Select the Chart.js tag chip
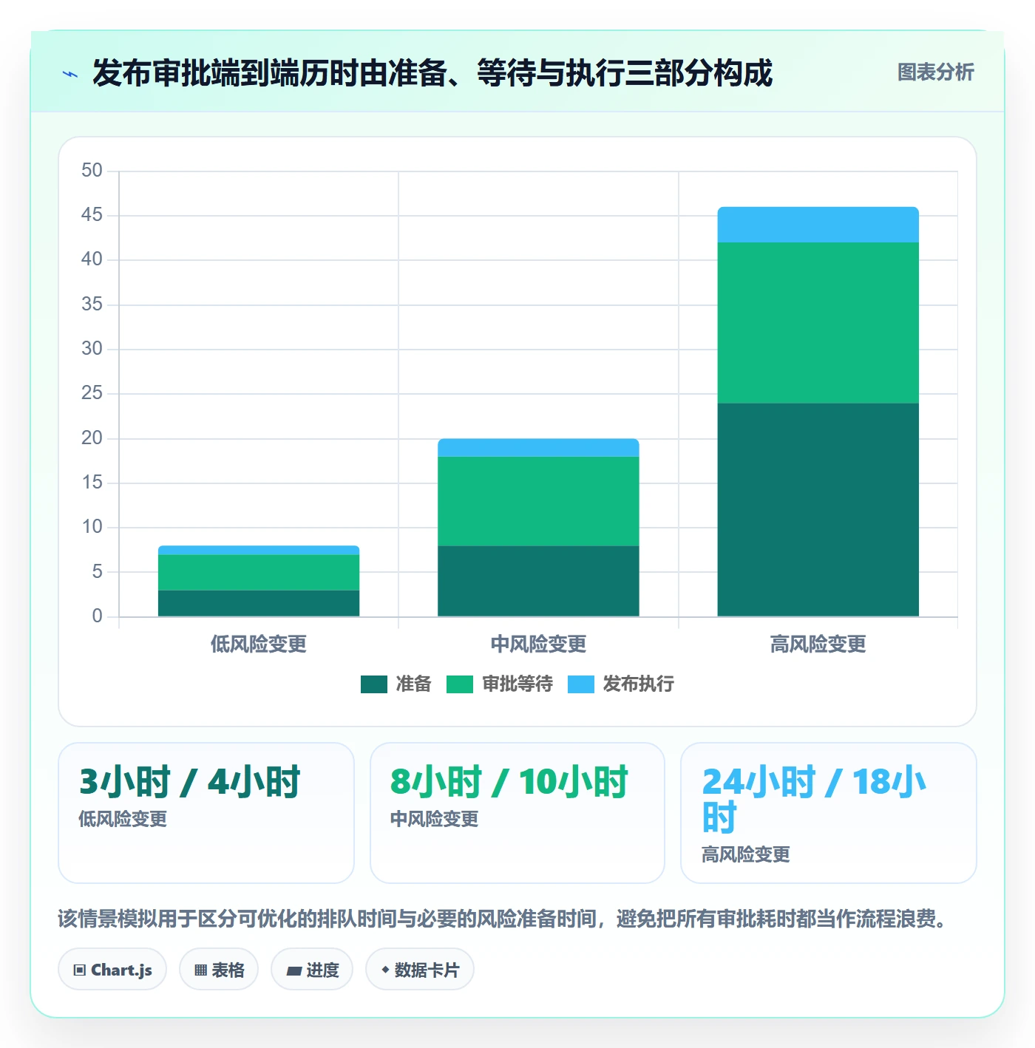 point(112,970)
